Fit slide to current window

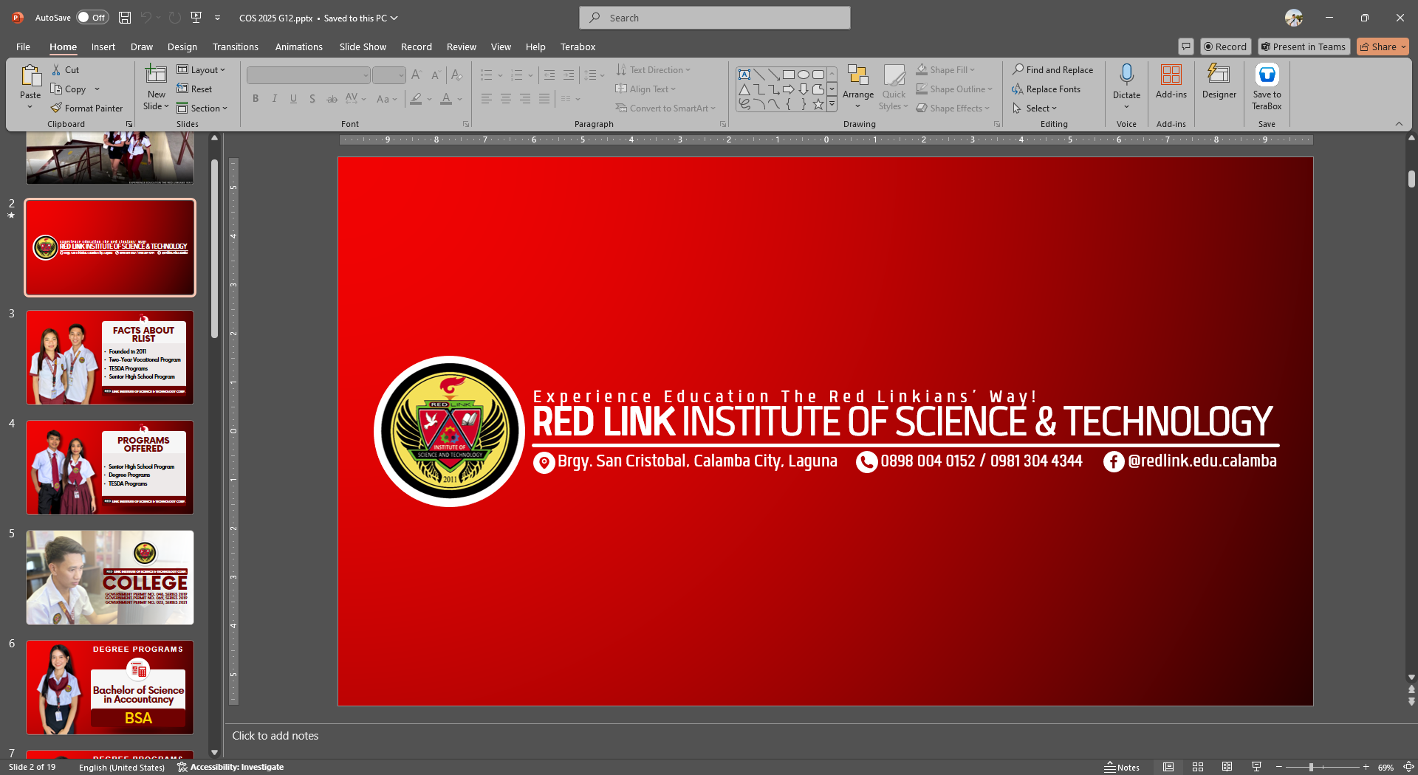pos(1408,768)
